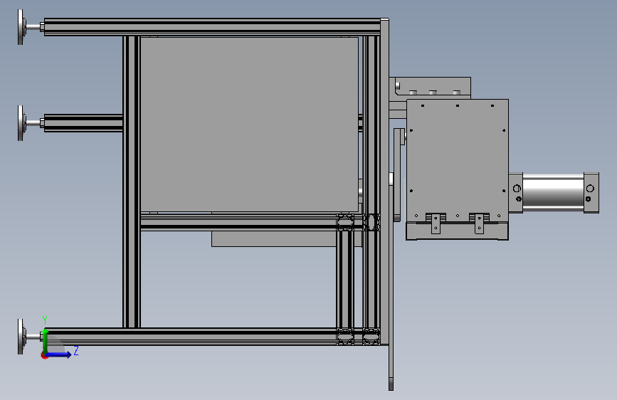The height and width of the screenshot is (400, 617).
Task: Select the small gray plate under the middle crossbar
Action: point(275,239)
